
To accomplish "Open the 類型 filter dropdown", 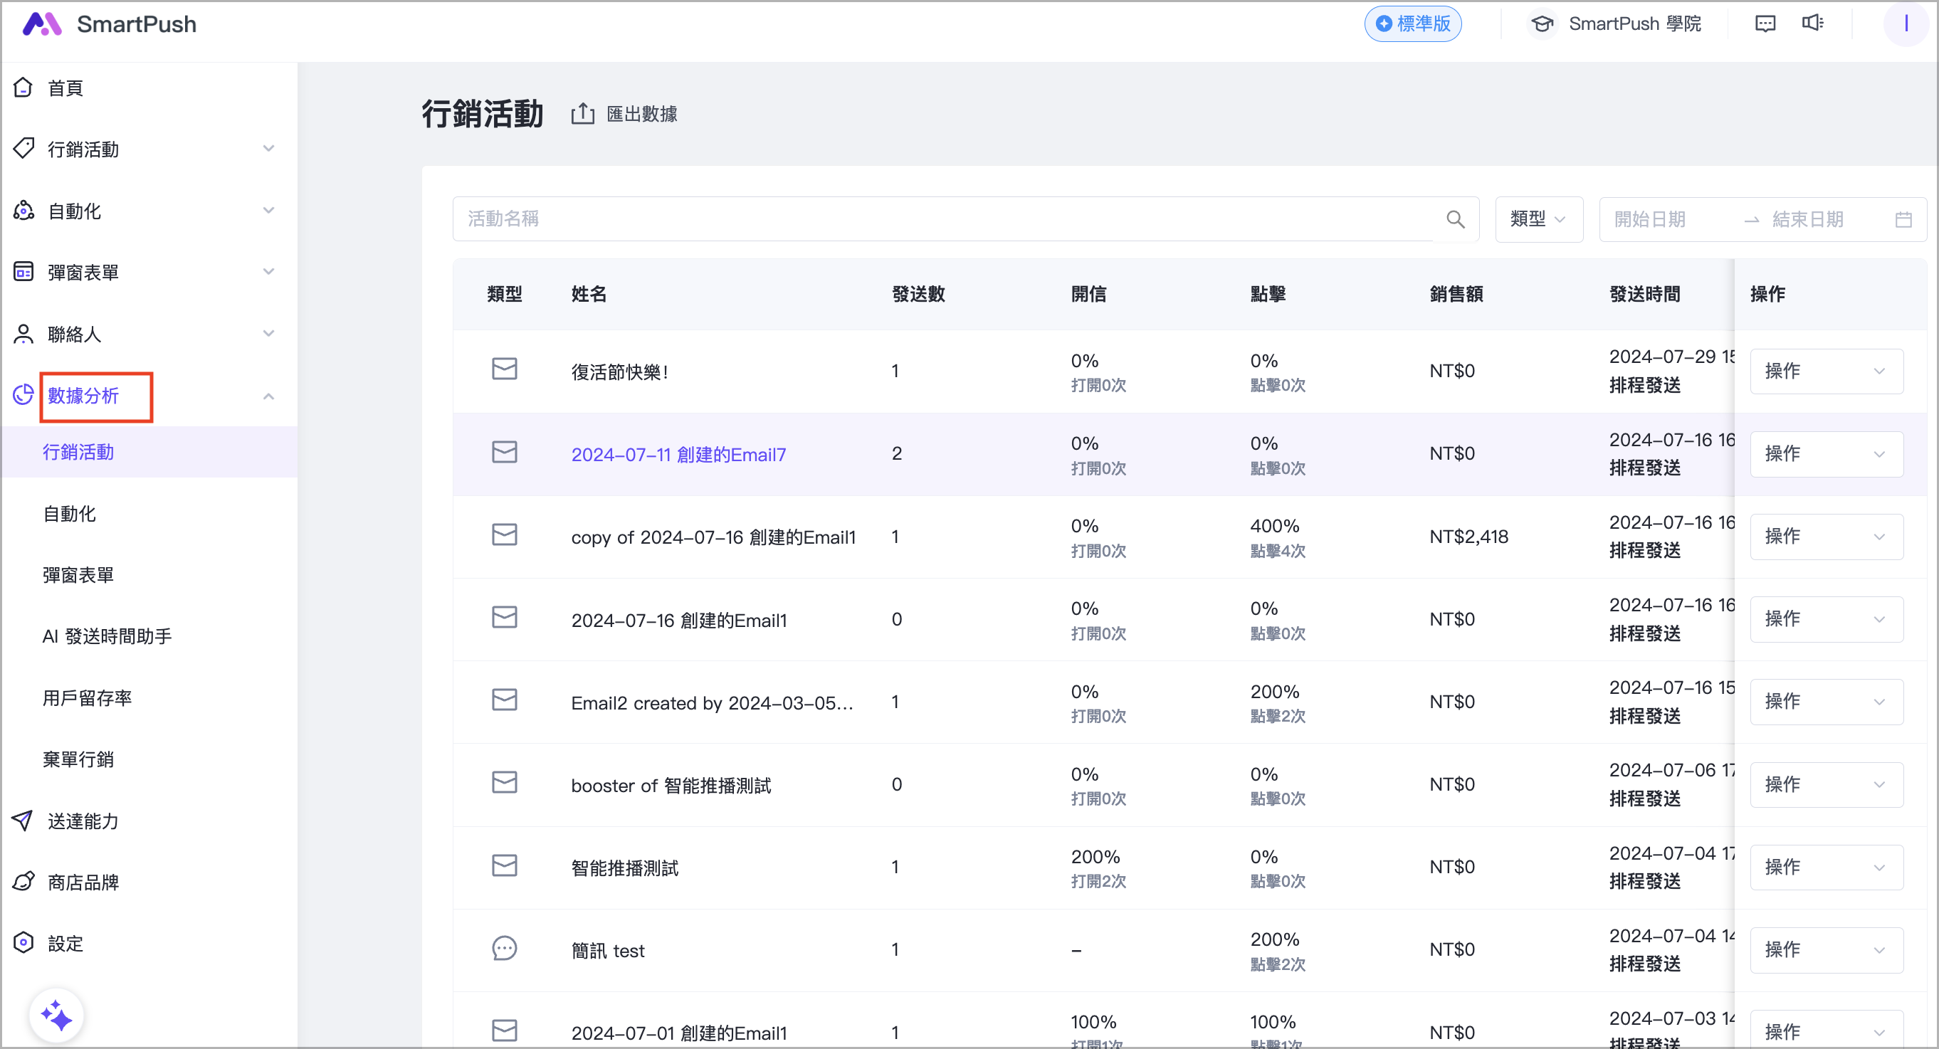I will (1538, 219).
